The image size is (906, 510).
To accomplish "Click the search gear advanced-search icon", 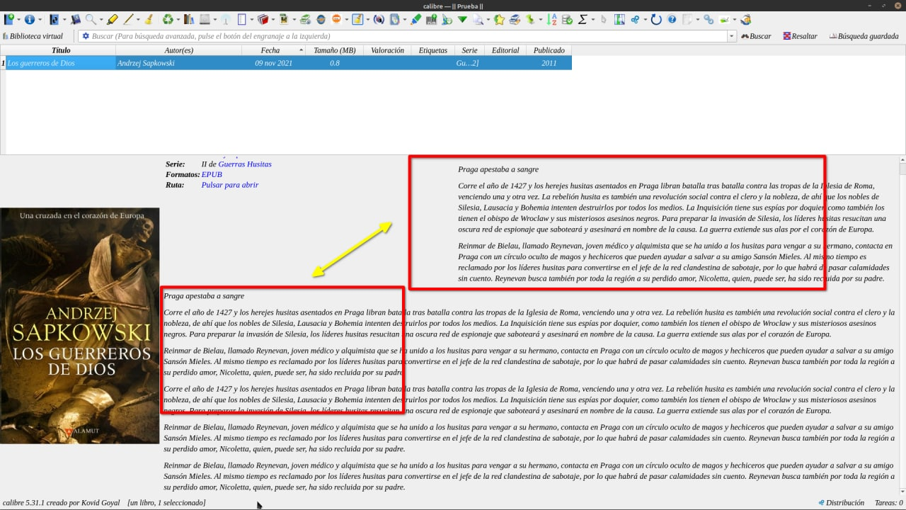I will [86, 36].
